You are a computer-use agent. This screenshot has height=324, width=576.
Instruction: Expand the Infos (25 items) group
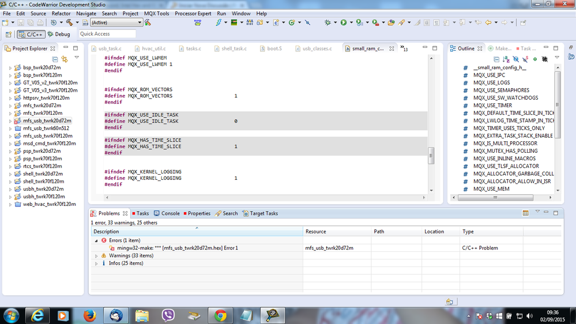(x=96, y=263)
